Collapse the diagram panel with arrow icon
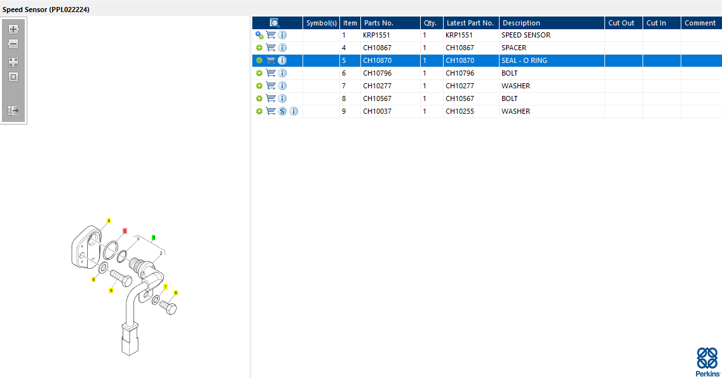The height and width of the screenshot is (378, 722). [13, 111]
